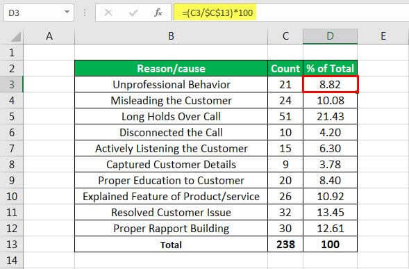Click inside the Name Box showing D3
This screenshot has width=409, height=269.
(x=33, y=13)
